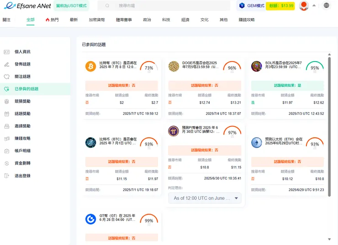Open the 個人資訊 sidebar item
The width and height of the screenshot is (338, 245).
click(x=35, y=52)
